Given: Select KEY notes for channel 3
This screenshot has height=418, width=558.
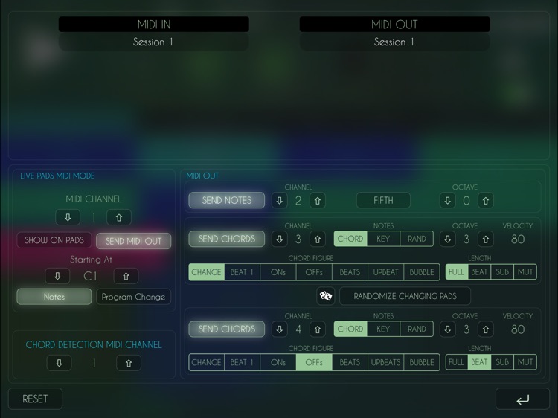Looking at the screenshot, I should coord(383,239).
